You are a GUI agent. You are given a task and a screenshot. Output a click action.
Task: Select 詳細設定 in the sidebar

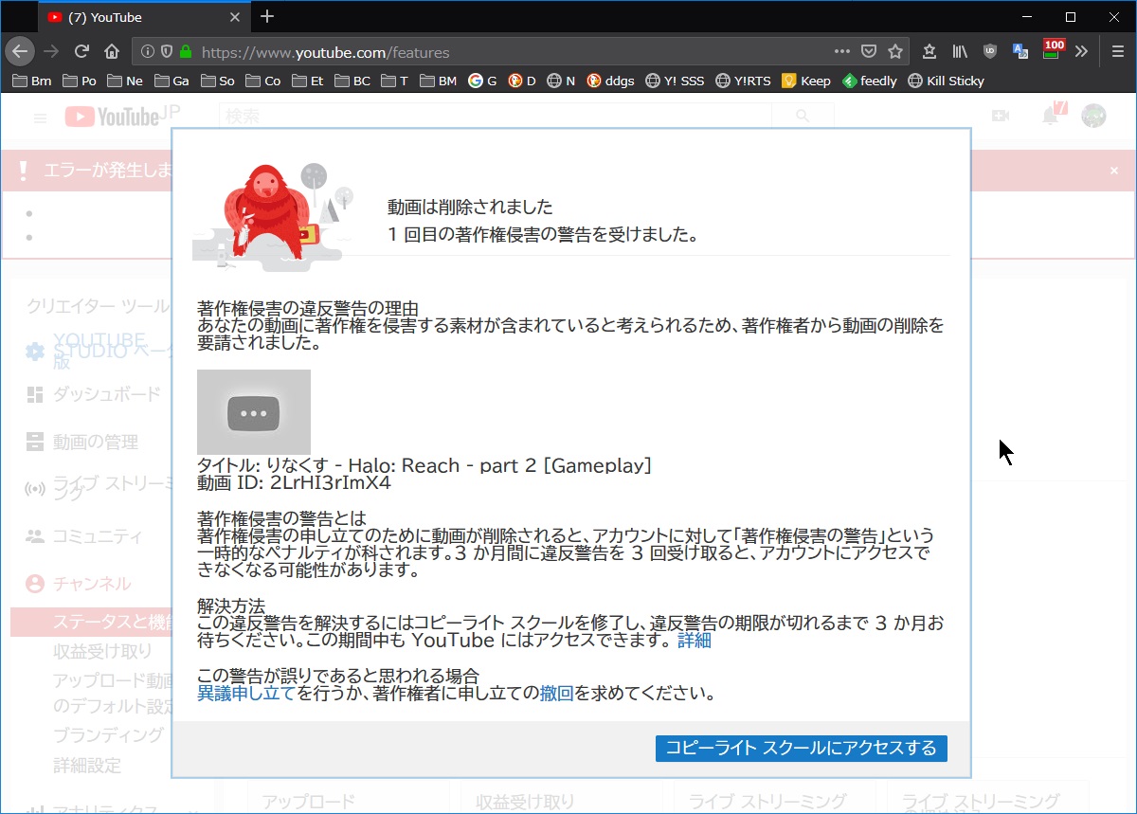(87, 766)
